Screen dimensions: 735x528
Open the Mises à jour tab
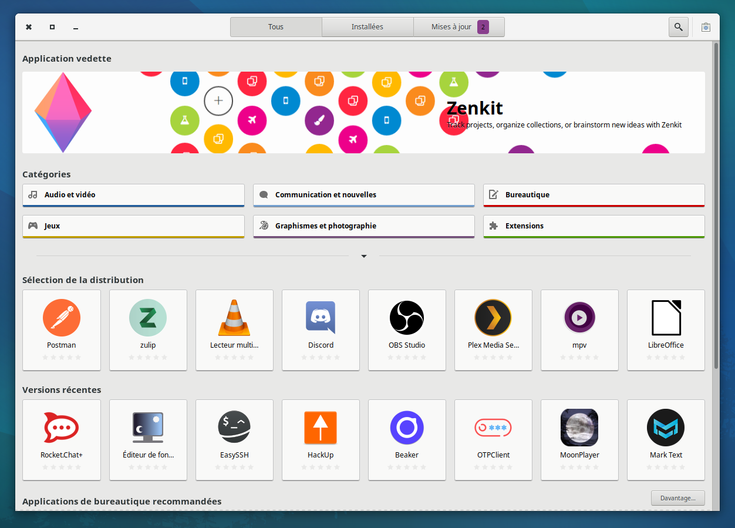459,27
